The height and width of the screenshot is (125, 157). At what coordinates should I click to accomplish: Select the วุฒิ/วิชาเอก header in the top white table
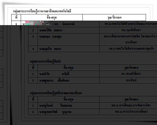tap(114, 18)
